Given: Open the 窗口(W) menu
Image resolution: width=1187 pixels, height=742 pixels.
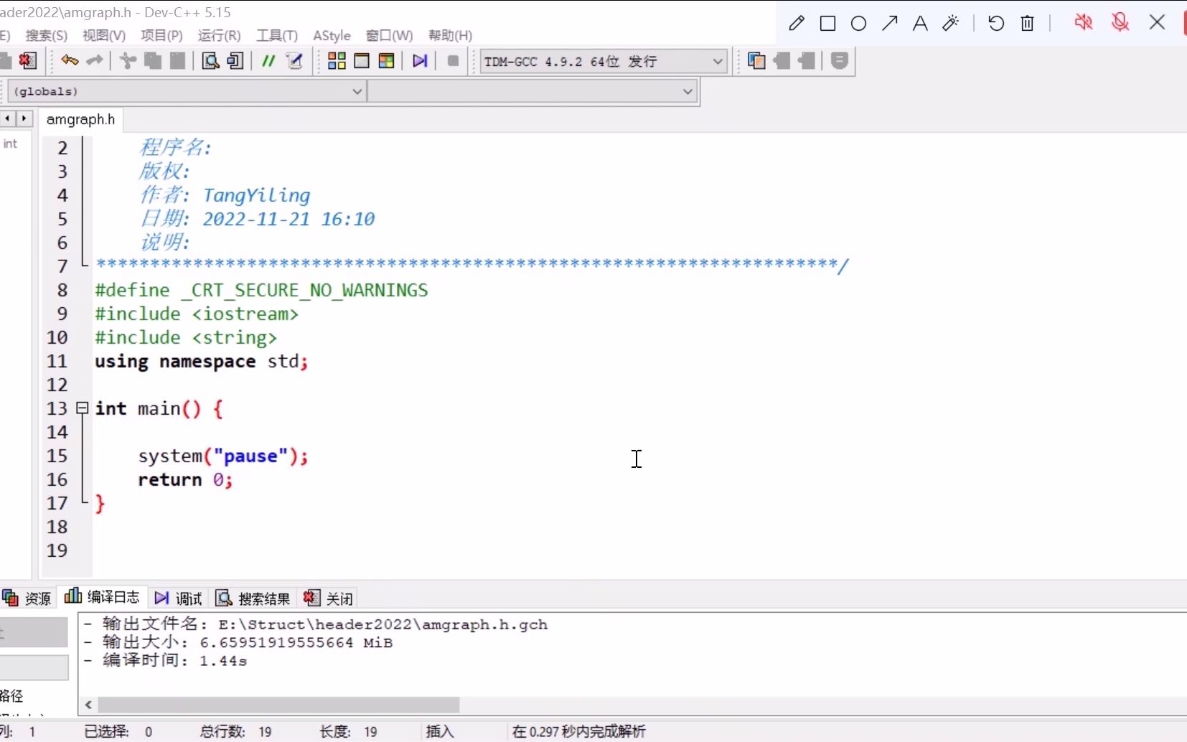Looking at the screenshot, I should tap(390, 35).
